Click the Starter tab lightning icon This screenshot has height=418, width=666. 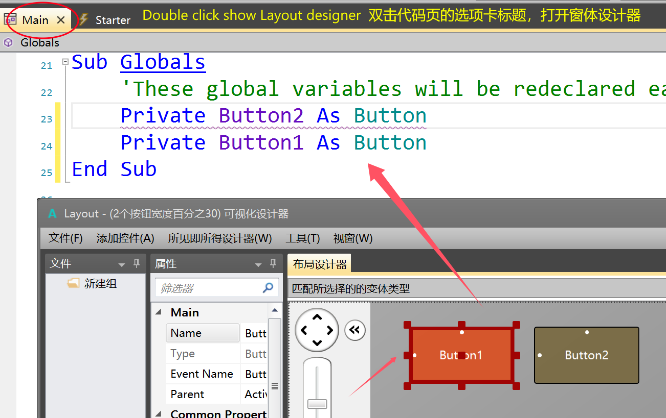coord(84,20)
